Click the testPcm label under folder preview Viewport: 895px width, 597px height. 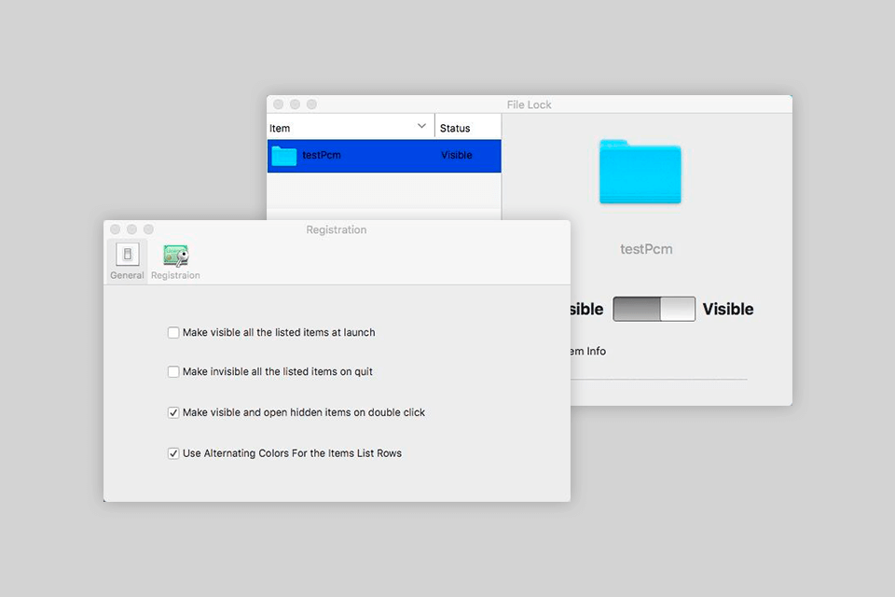pos(646,249)
